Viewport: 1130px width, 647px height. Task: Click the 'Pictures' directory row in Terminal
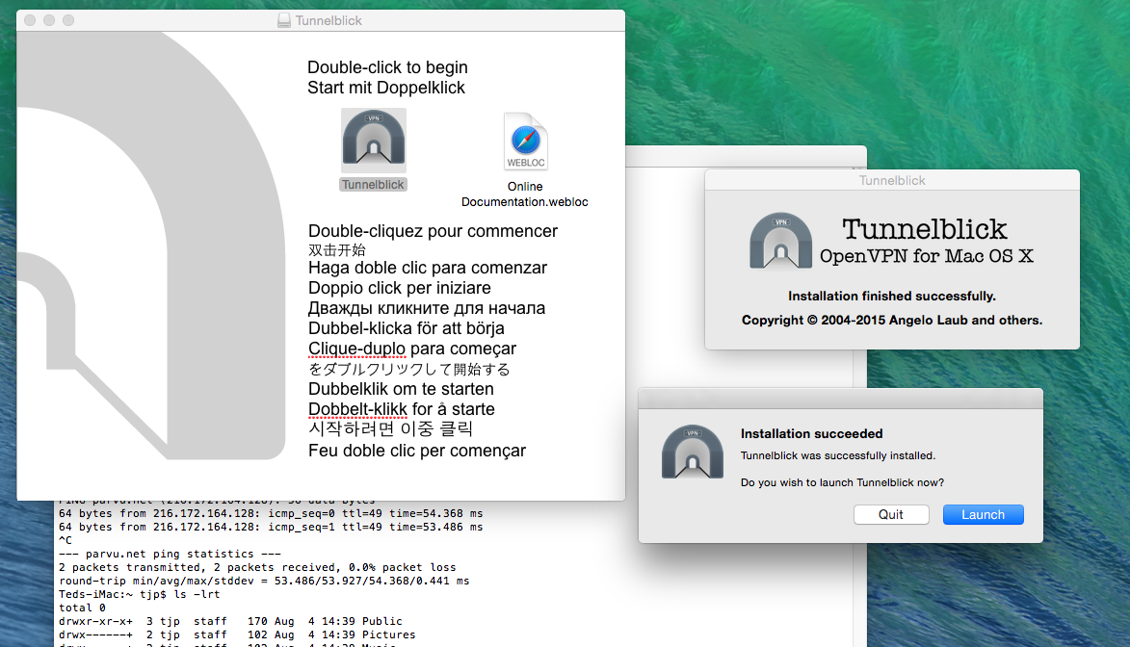(237, 634)
